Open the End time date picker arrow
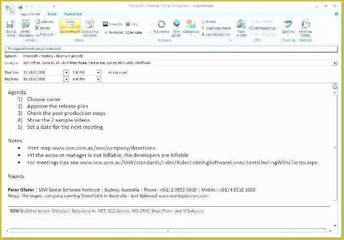The width and height of the screenshot is (344, 240). (x=66, y=79)
